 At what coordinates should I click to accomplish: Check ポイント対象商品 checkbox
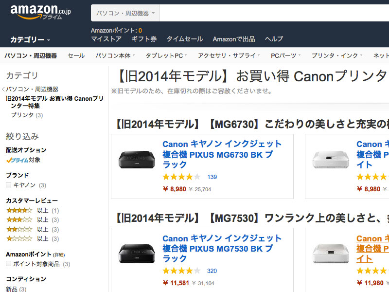pos(8,264)
